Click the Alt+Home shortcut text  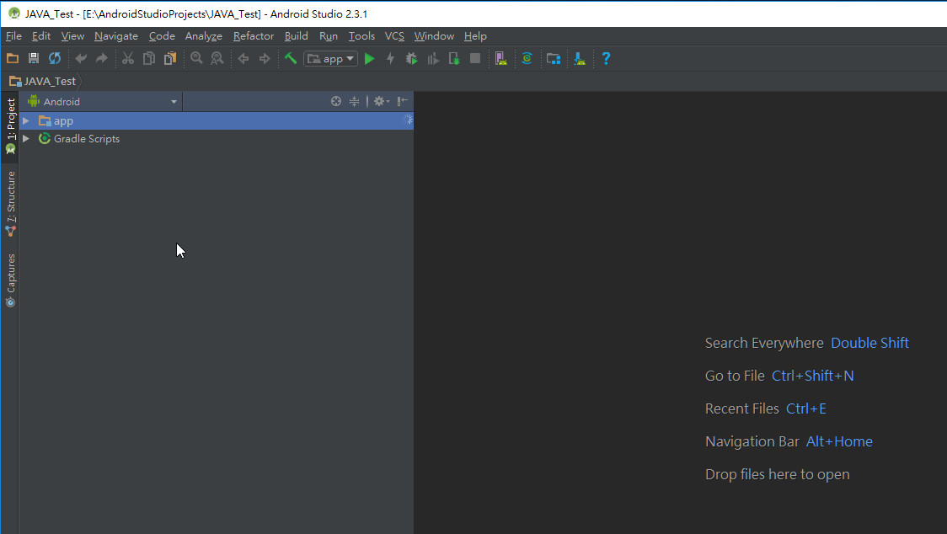(x=839, y=441)
